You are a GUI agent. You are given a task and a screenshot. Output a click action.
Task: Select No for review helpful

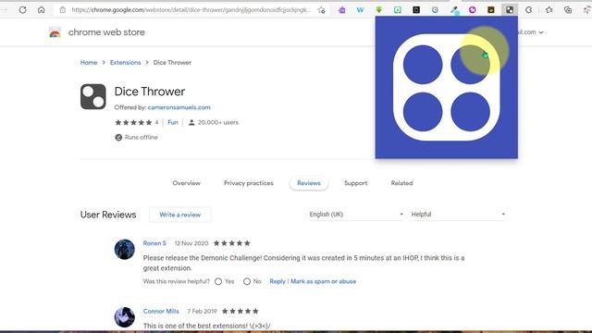[247, 281]
